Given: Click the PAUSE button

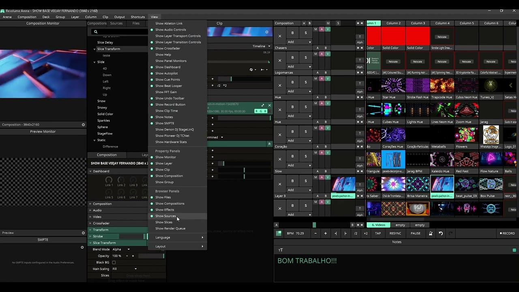Looking at the screenshot, I should coord(416,233).
